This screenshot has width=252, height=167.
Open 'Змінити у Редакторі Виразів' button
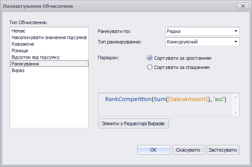pos(133,123)
